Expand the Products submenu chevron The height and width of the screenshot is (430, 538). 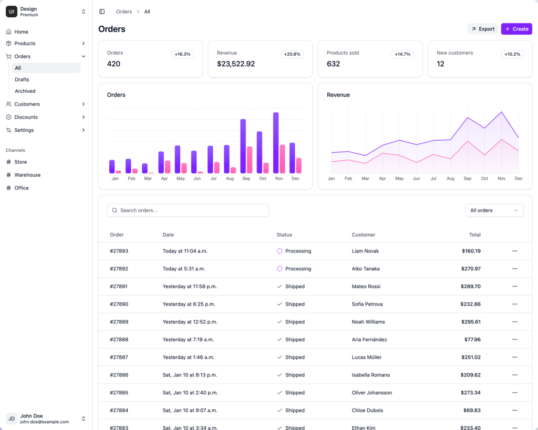[x=84, y=44]
